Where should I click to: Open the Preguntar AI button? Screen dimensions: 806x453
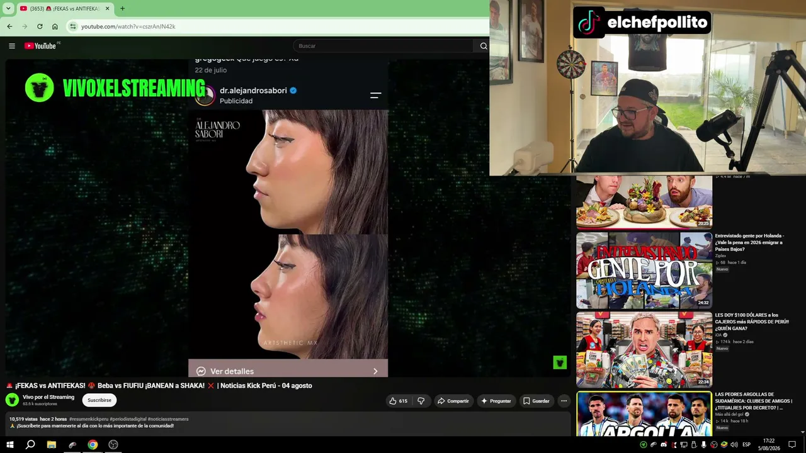pyautogui.click(x=496, y=401)
